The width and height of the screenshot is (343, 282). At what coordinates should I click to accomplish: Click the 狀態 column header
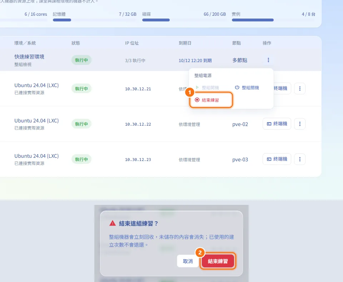click(x=76, y=43)
